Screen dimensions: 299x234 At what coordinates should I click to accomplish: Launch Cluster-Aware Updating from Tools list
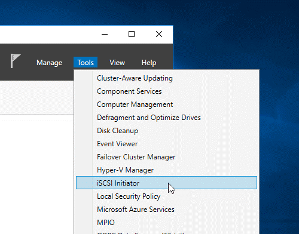166,78
